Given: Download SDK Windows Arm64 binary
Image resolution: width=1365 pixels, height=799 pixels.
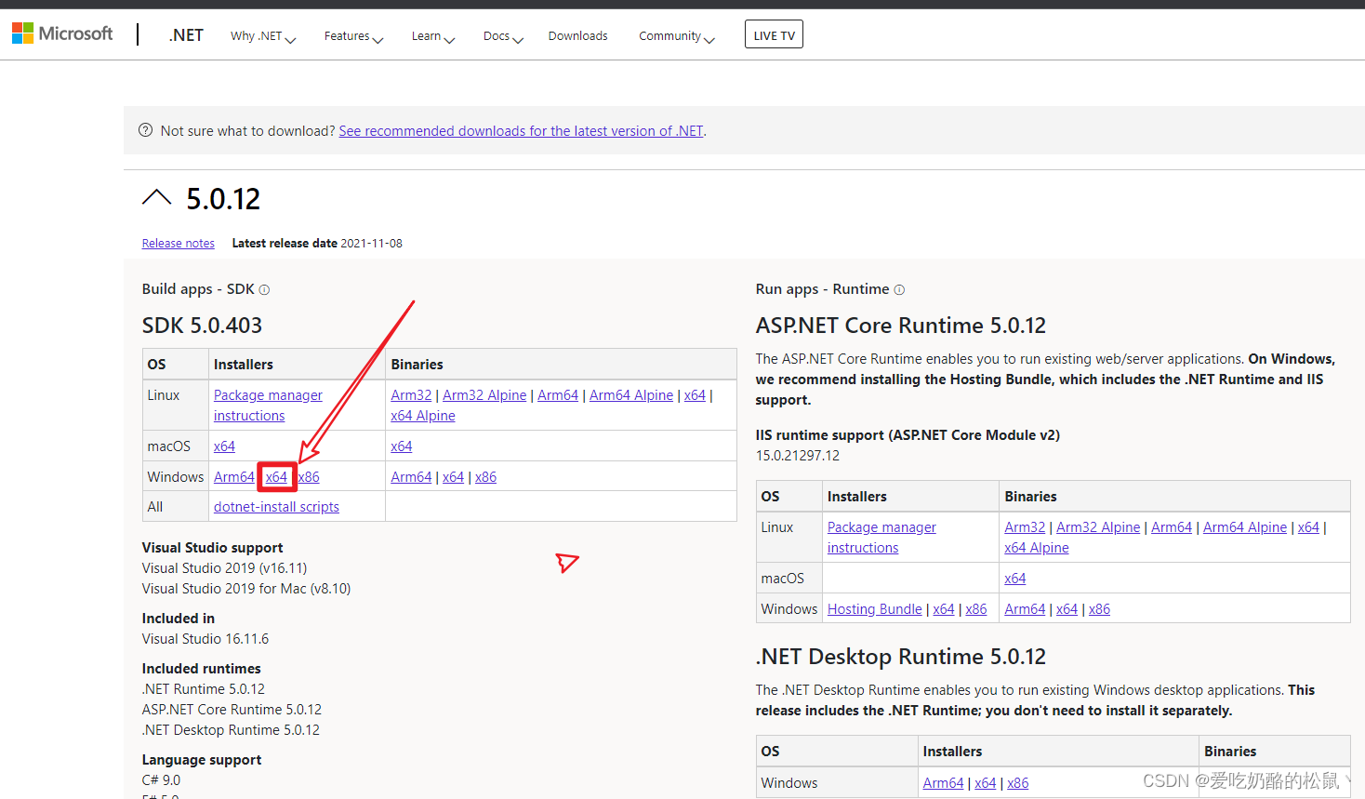Looking at the screenshot, I should click(x=411, y=477).
